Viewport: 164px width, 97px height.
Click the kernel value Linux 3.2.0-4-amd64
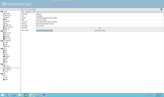(41, 20)
